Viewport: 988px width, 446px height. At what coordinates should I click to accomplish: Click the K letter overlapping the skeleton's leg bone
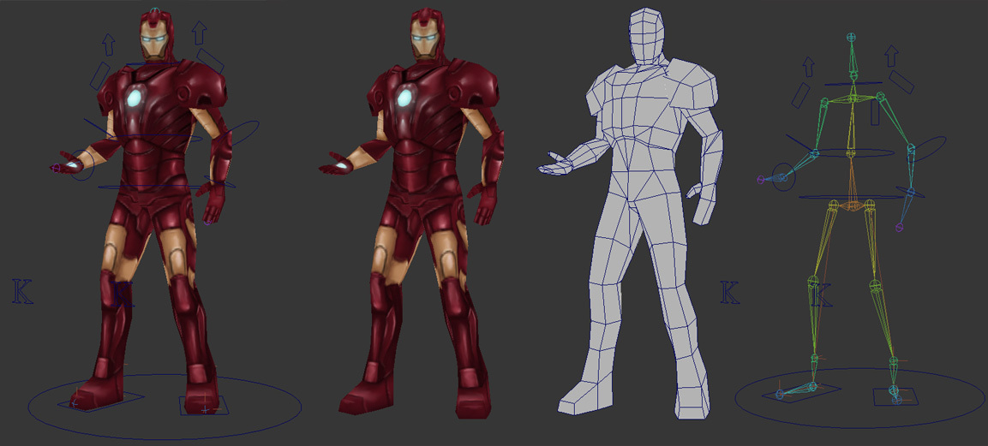coord(823,295)
